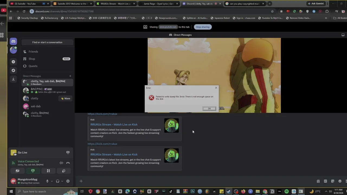Open Security Checkup bookmark
The width and height of the screenshot is (347, 195).
(x=27, y=18)
